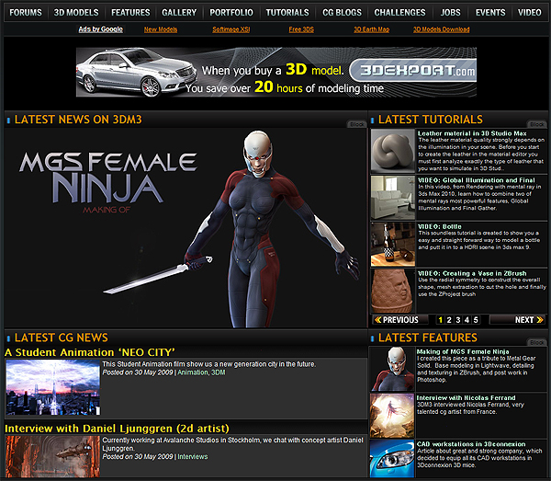
Task: Click the LATEST NEWS ON 3DM3 heading
Action: click(x=78, y=120)
